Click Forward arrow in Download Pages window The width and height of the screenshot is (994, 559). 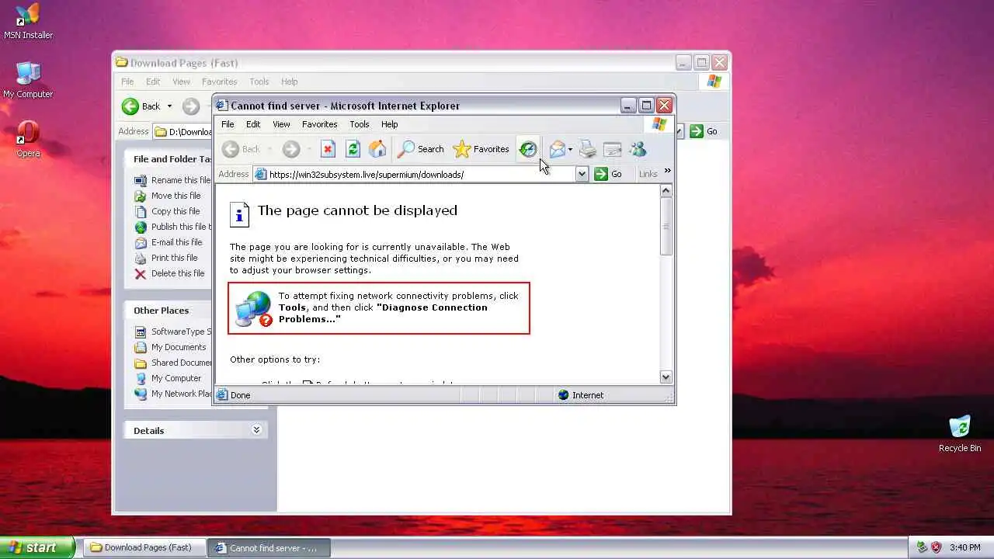pos(191,106)
